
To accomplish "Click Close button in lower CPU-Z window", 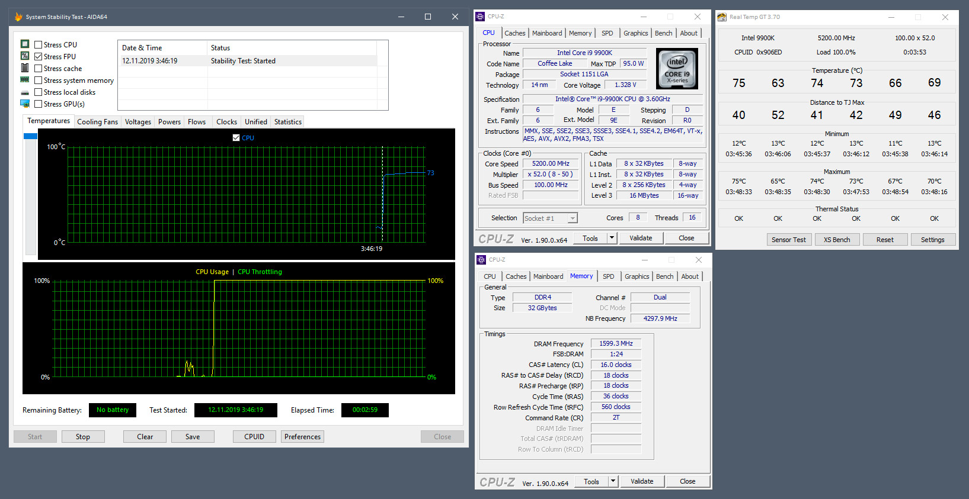I will (687, 481).
